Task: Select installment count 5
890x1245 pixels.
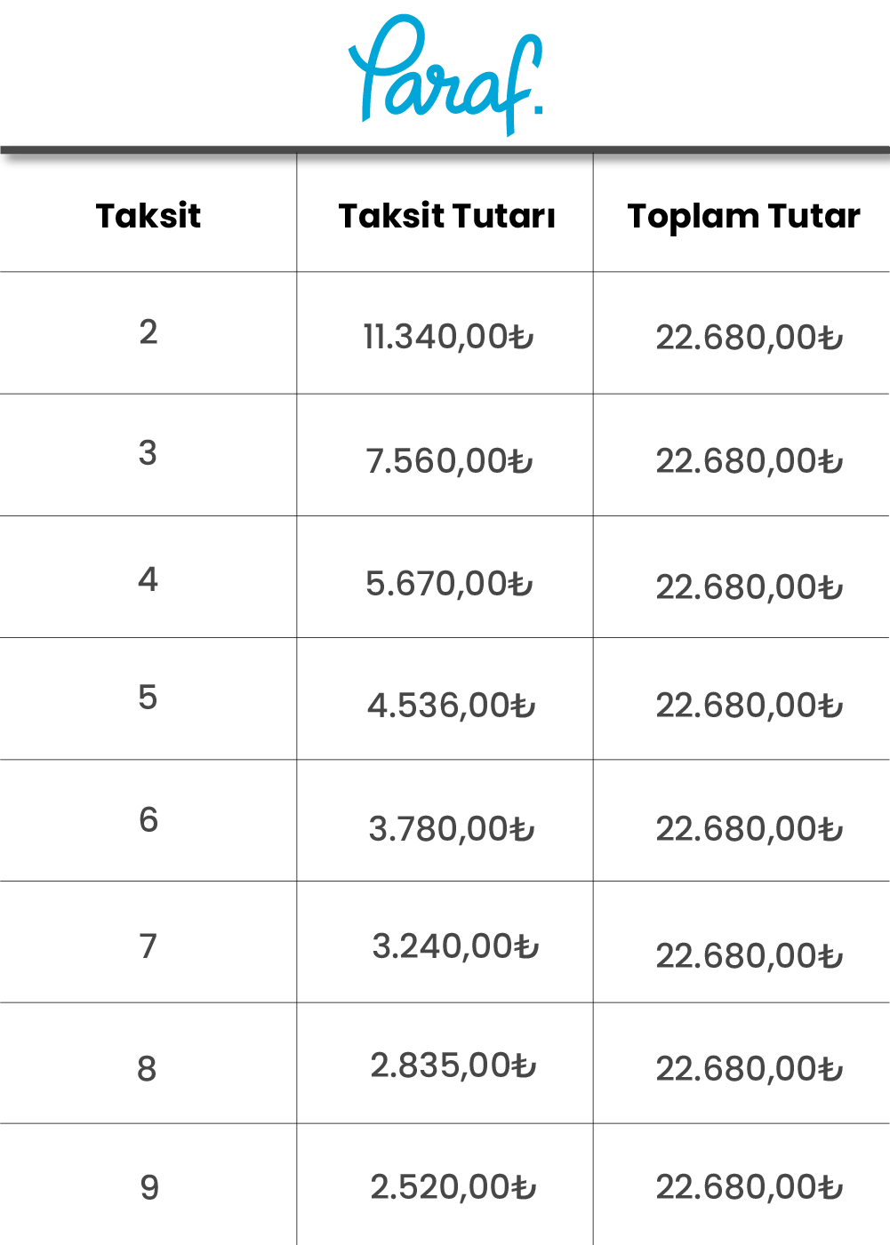Action: pyautogui.click(x=148, y=698)
